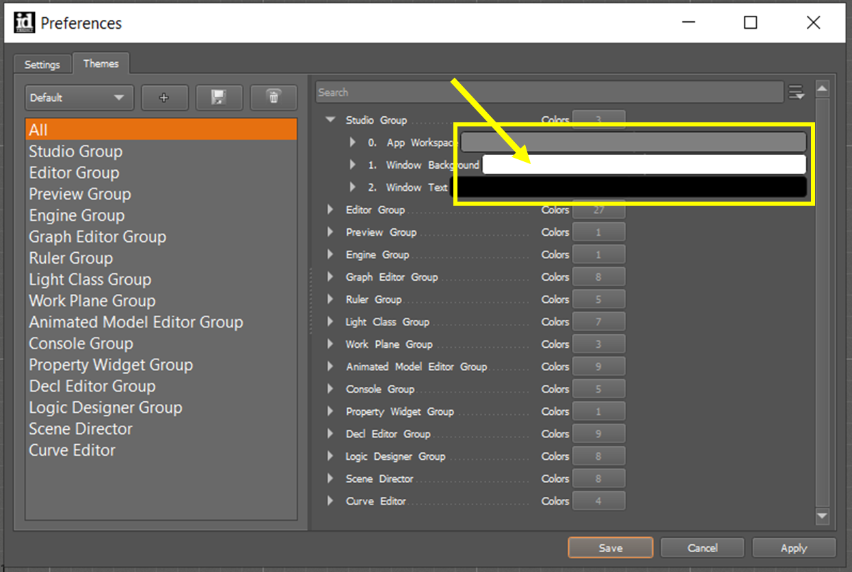
Task: Expand the Scene Director tree node
Action: pyautogui.click(x=330, y=478)
